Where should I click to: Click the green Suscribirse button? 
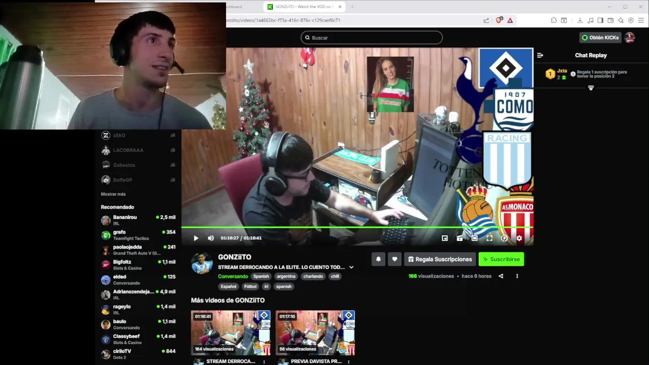click(501, 259)
